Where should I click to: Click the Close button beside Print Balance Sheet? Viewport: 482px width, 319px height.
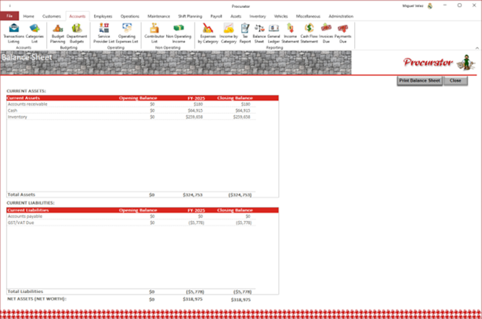point(455,81)
